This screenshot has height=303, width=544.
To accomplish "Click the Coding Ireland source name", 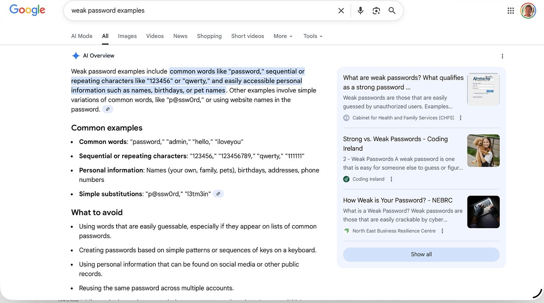I will tap(369, 179).
